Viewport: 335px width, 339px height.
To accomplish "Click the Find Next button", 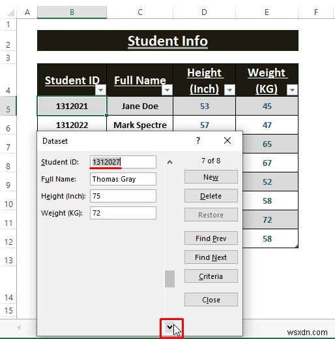I will tap(211, 257).
